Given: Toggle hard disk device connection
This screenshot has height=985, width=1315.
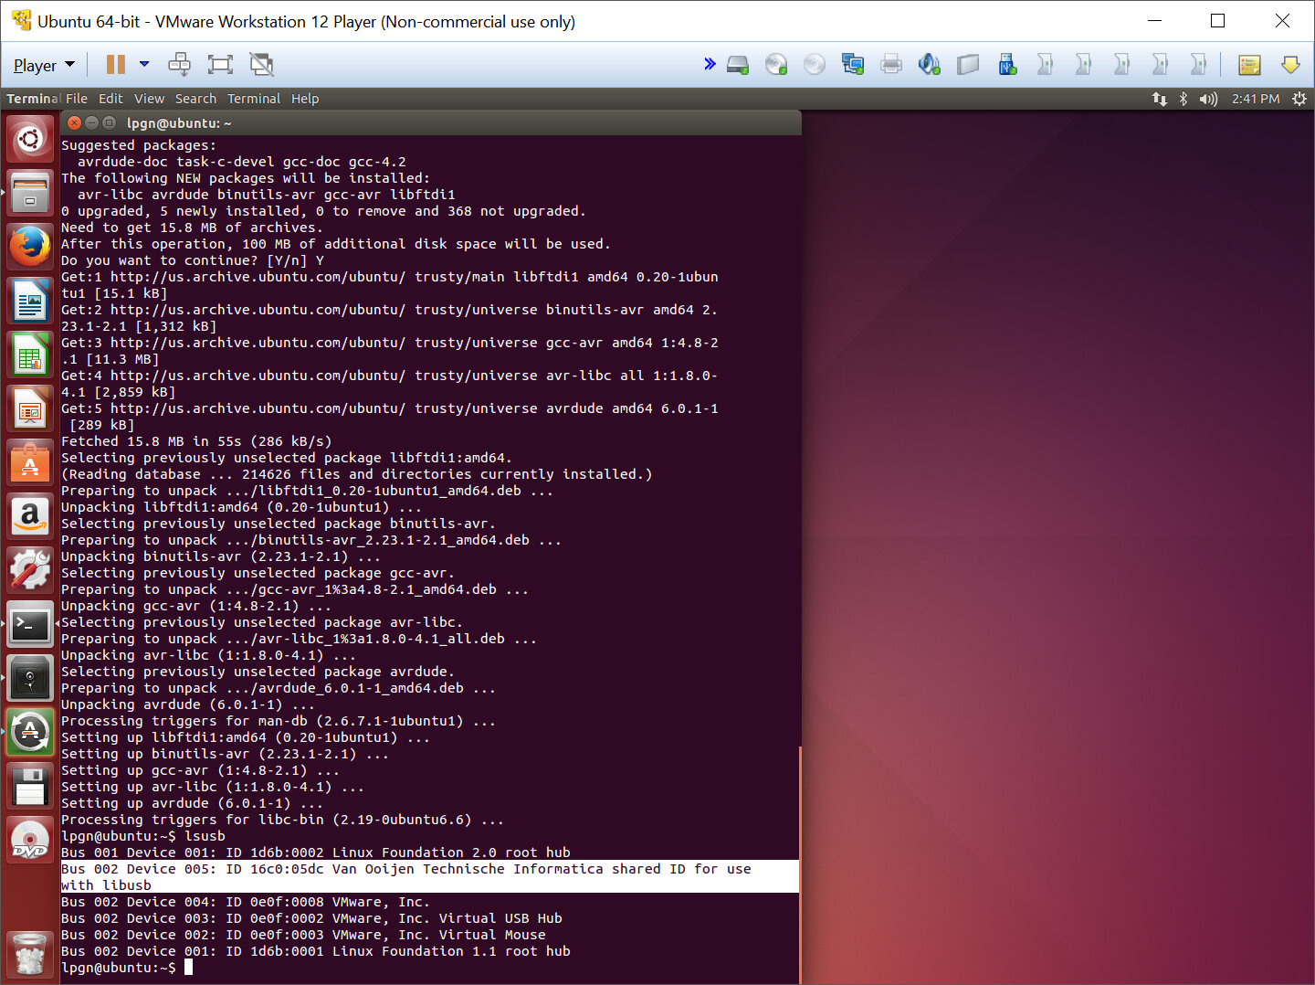Looking at the screenshot, I should coord(738,64).
